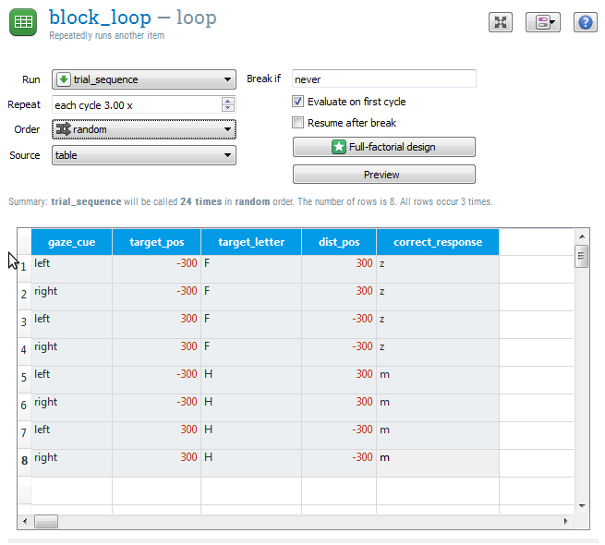Click the Break if input field
Screen dimensions: 605x545
[x=383, y=79]
